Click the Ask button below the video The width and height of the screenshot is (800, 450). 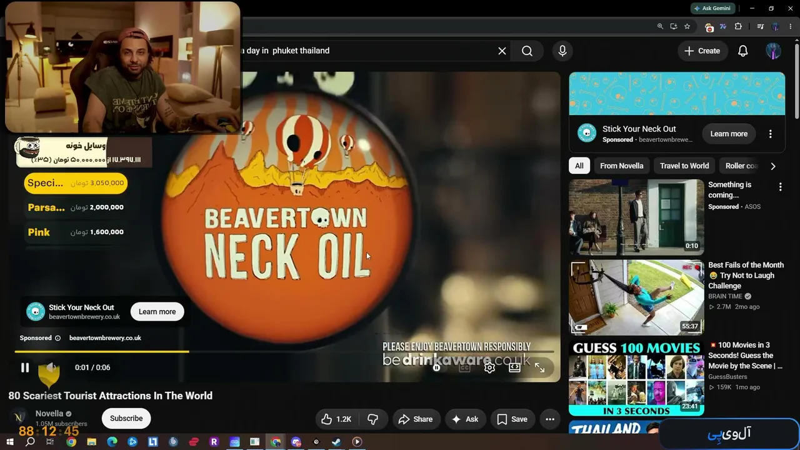(x=465, y=419)
